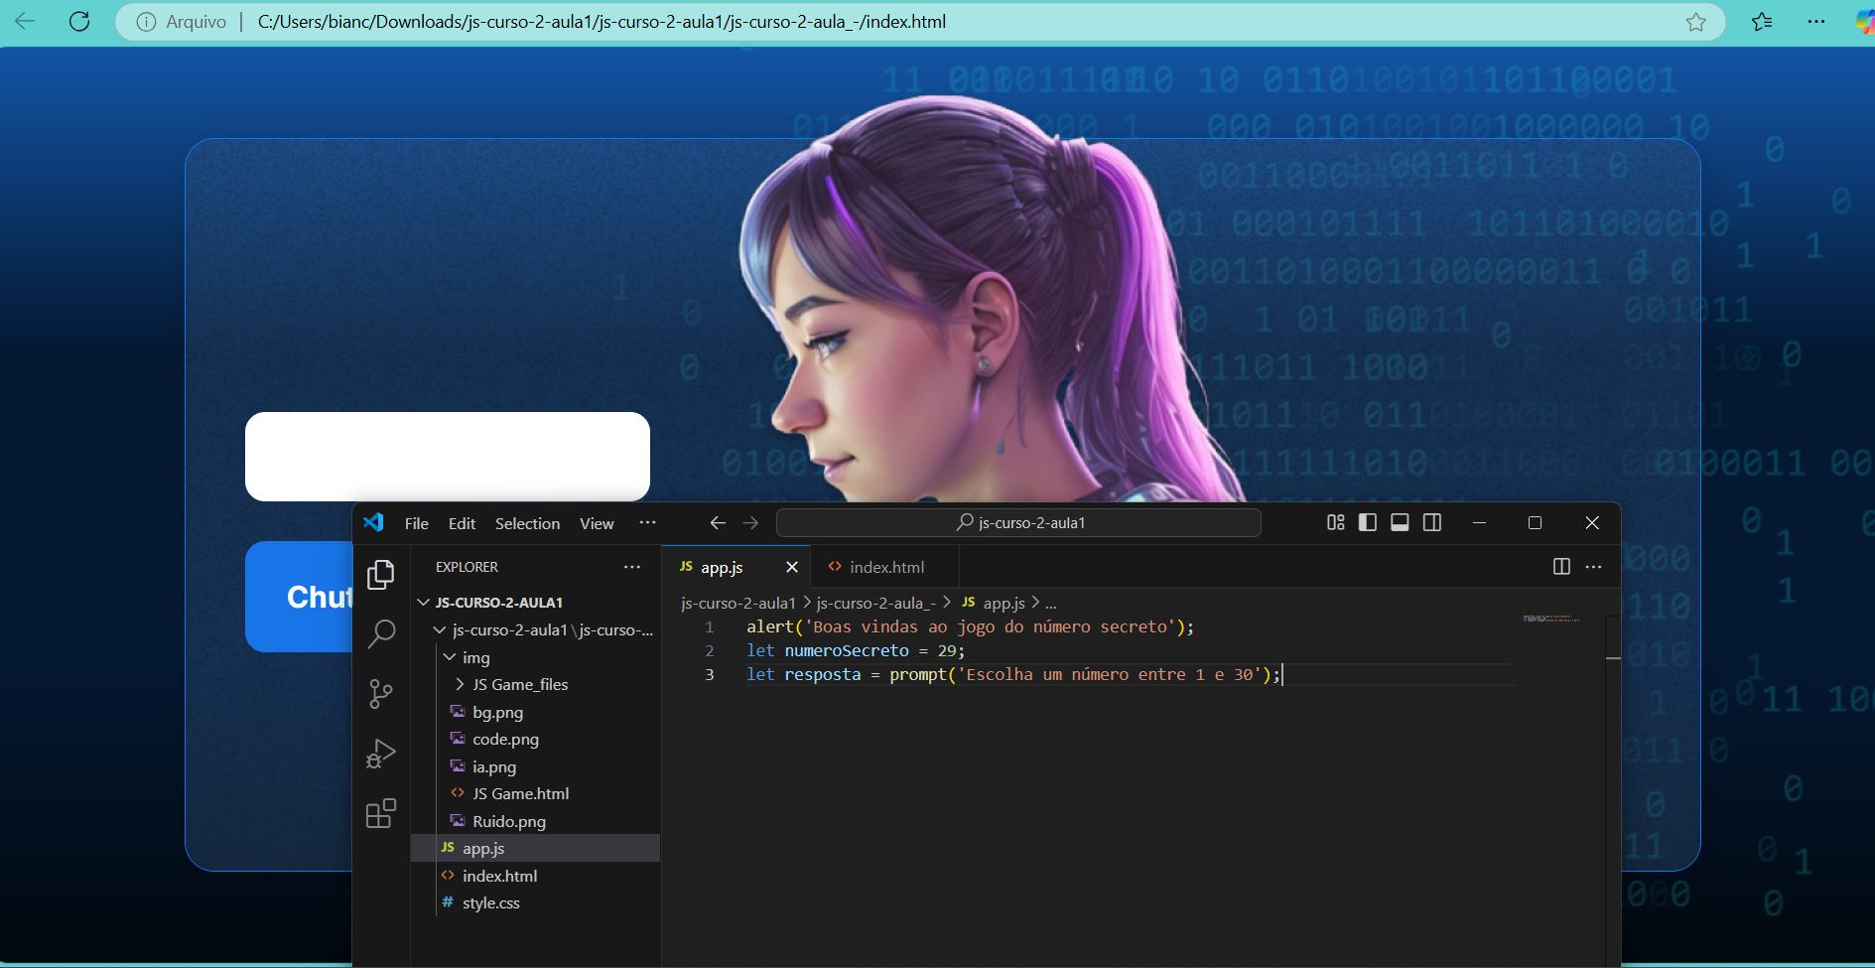The image size is (1875, 968).
Task: Maximize the VS Code window
Action: click(1535, 522)
